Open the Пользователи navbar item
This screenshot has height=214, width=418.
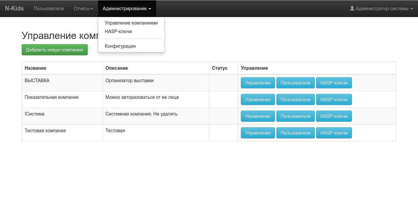coord(49,9)
